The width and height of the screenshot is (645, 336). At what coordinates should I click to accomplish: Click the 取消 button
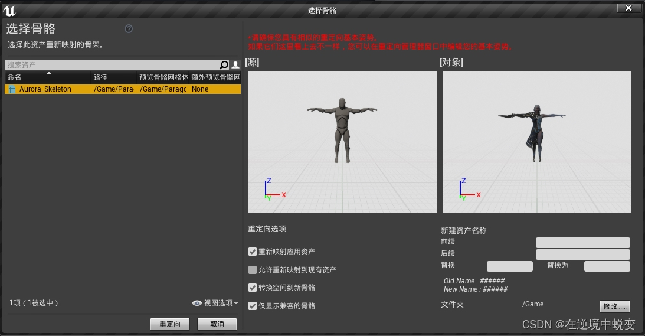217,324
